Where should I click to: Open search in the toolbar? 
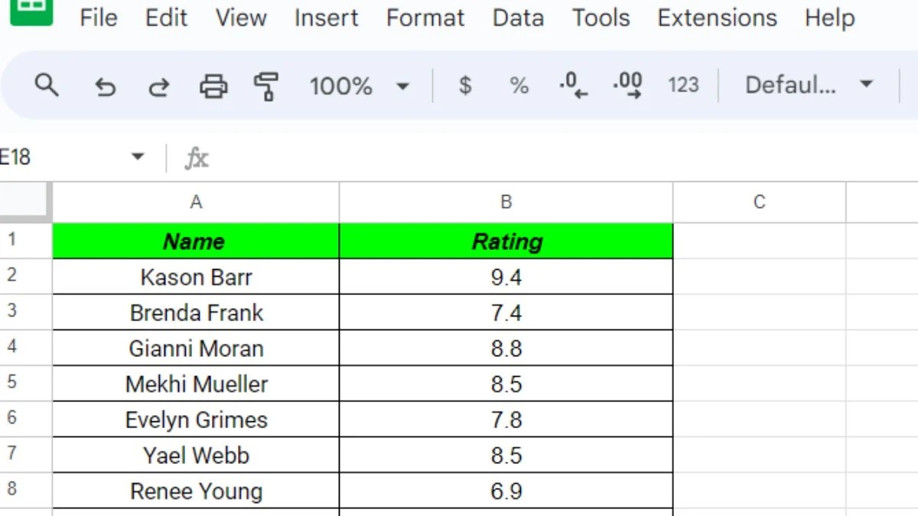tap(47, 86)
